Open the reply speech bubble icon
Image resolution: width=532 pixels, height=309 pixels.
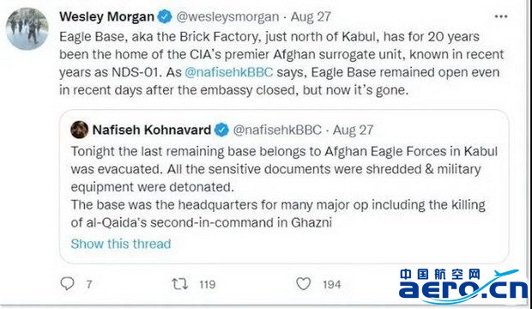click(67, 283)
